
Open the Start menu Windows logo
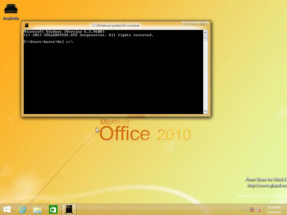[x=7, y=209]
